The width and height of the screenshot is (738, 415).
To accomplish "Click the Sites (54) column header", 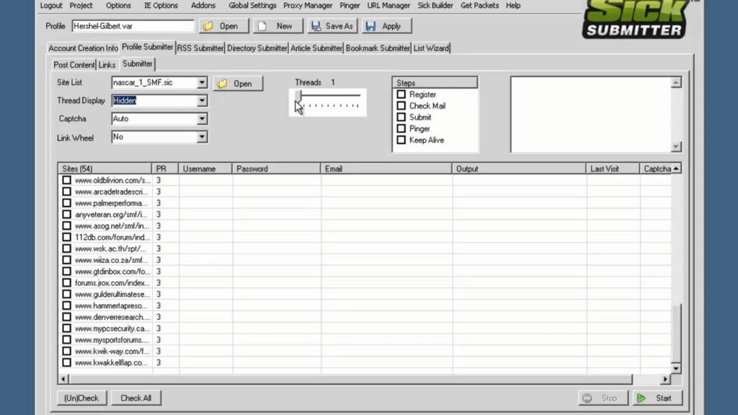I will point(105,169).
